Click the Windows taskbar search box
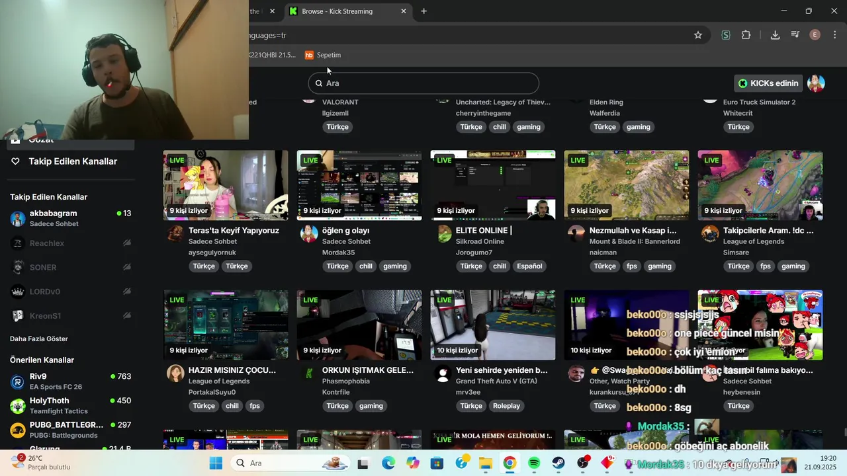Viewport: 847px width, 476px height. (x=290, y=463)
